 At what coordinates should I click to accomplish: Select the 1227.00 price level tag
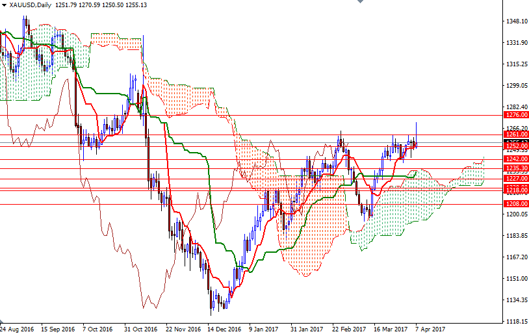pyautogui.click(x=516, y=178)
